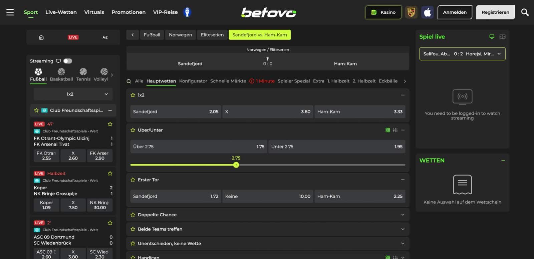The image size is (534, 259).
Task: Open the A-Z sports list icon
Action: [x=105, y=37]
